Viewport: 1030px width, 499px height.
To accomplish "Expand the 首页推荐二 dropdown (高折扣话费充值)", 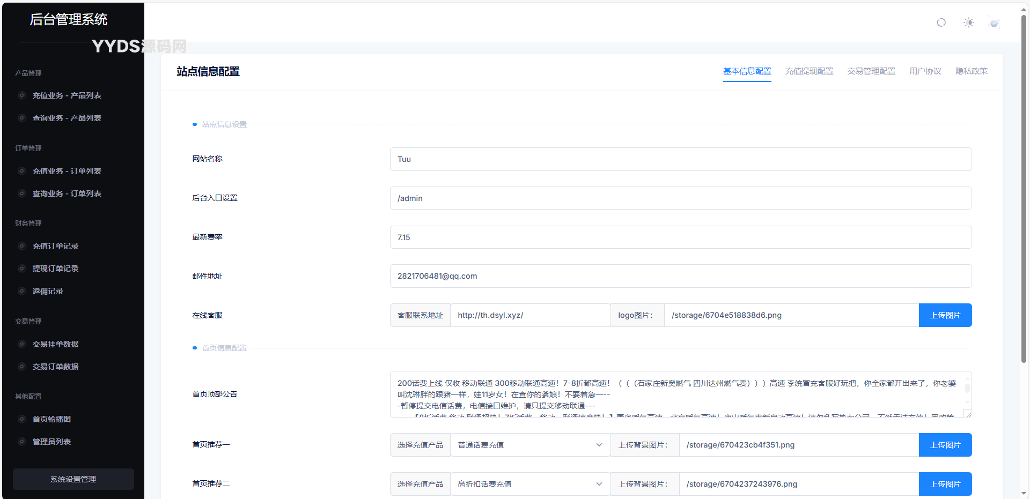I will pos(529,484).
